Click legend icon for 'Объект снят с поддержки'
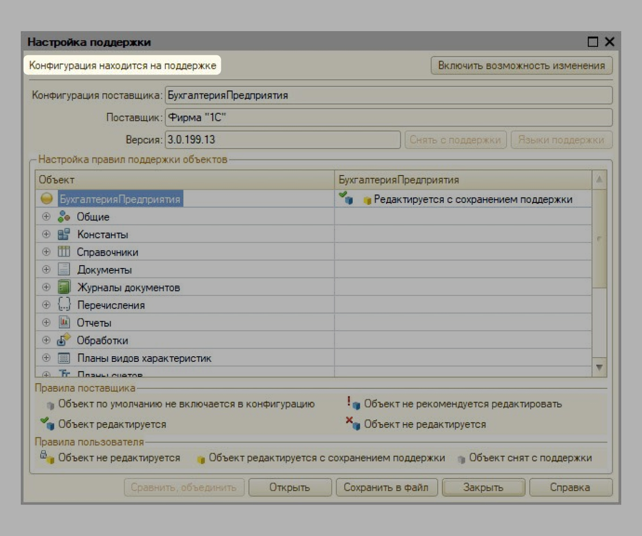The image size is (642, 536). click(461, 459)
